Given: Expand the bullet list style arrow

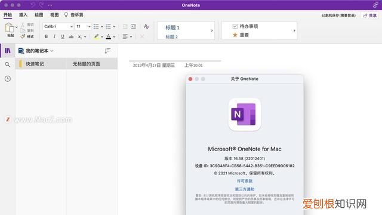Looking at the screenshot, I should point(102,26).
